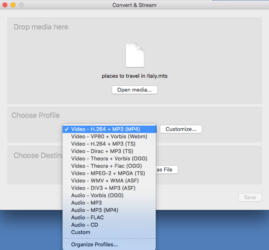This screenshot has width=269, height=250.
Task: Select Video - H.264 + MP3 (TS) option
Action: (x=109, y=144)
